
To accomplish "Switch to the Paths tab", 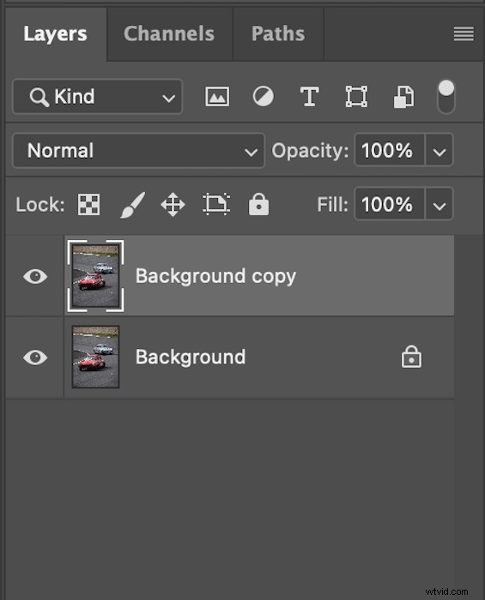I will coord(278,33).
